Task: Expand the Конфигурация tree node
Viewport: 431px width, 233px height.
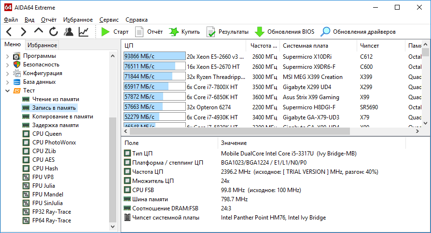Action: click(x=7, y=74)
